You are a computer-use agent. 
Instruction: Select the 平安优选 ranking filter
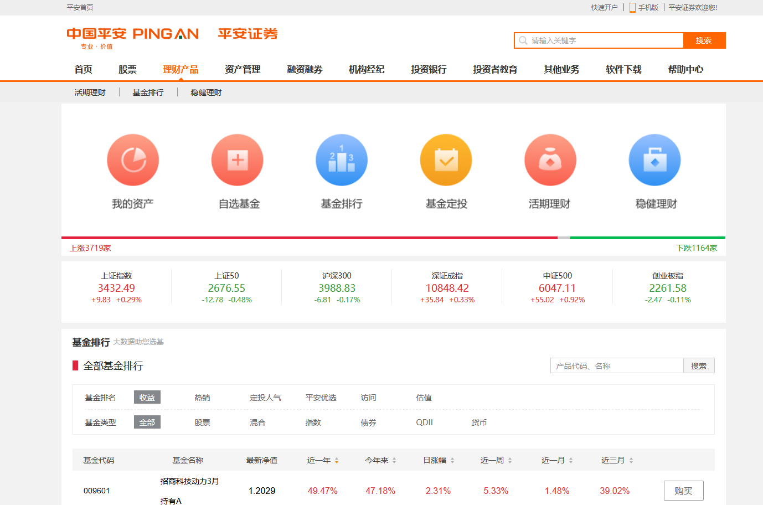click(x=321, y=398)
